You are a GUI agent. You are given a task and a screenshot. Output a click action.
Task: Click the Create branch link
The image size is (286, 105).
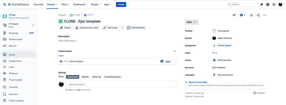pos(224,46)
